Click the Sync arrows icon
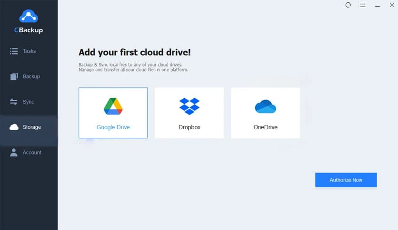Image resolution: width=398 pixels, height=230 pixels. click(x=14, y=102)
